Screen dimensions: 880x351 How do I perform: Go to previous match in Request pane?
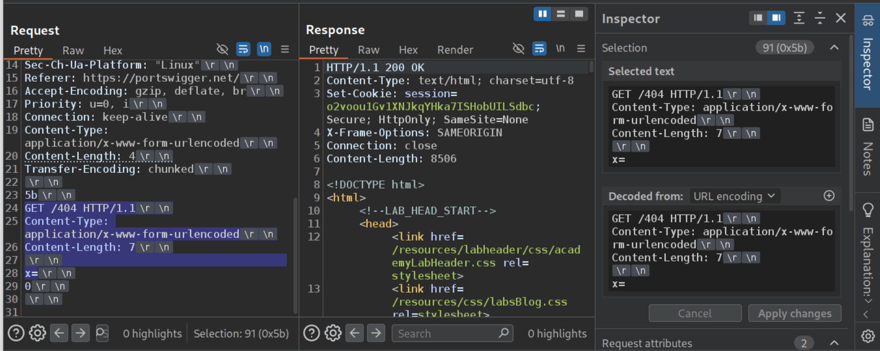pos(59,333)
